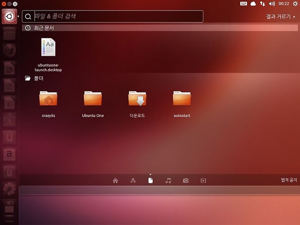Switch to the Videos lens
This screenshot has width=300, height=225.
[x=203, y=180]
